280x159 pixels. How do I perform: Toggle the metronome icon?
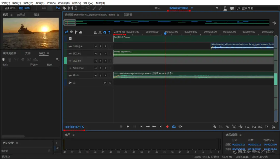click(95, 32)
